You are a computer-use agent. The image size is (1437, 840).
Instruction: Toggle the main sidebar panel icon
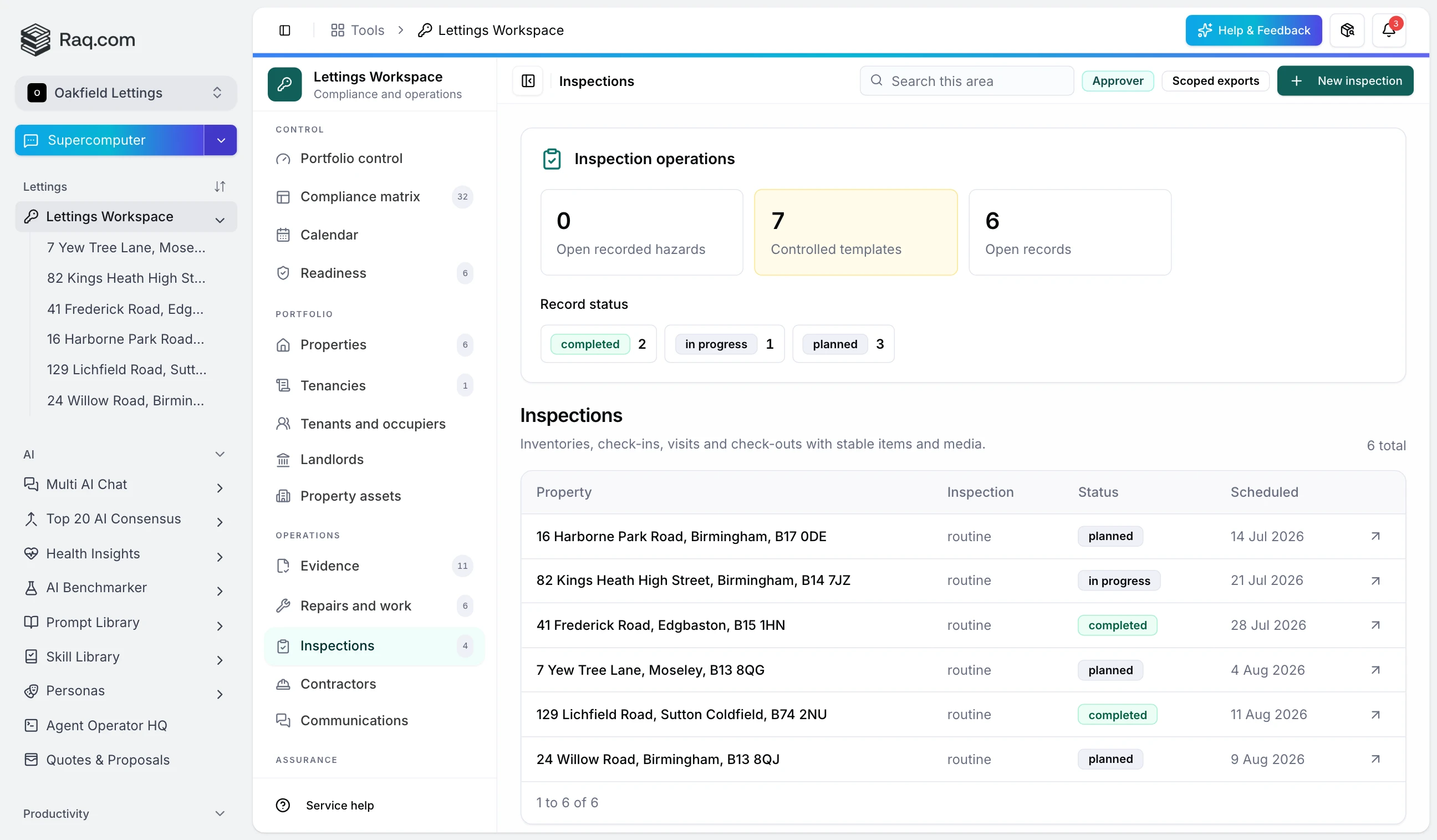click(284, 30)
